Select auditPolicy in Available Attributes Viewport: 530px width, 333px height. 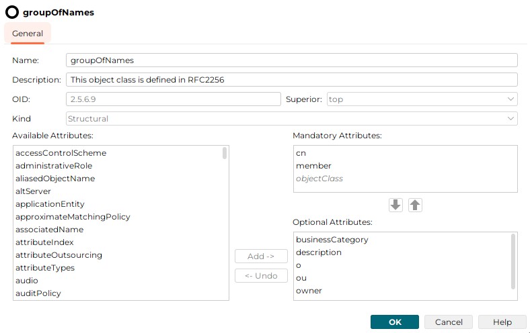click(x=38, y=293)
